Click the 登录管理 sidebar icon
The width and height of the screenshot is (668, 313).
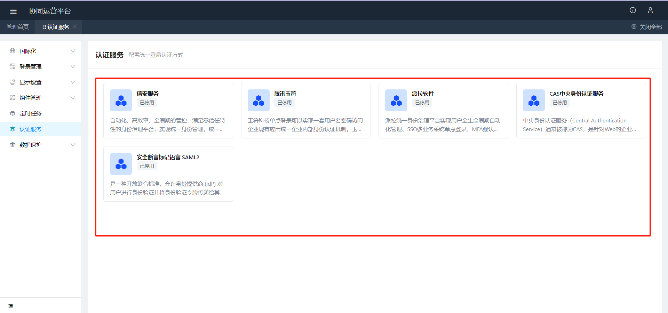[13, 66]
